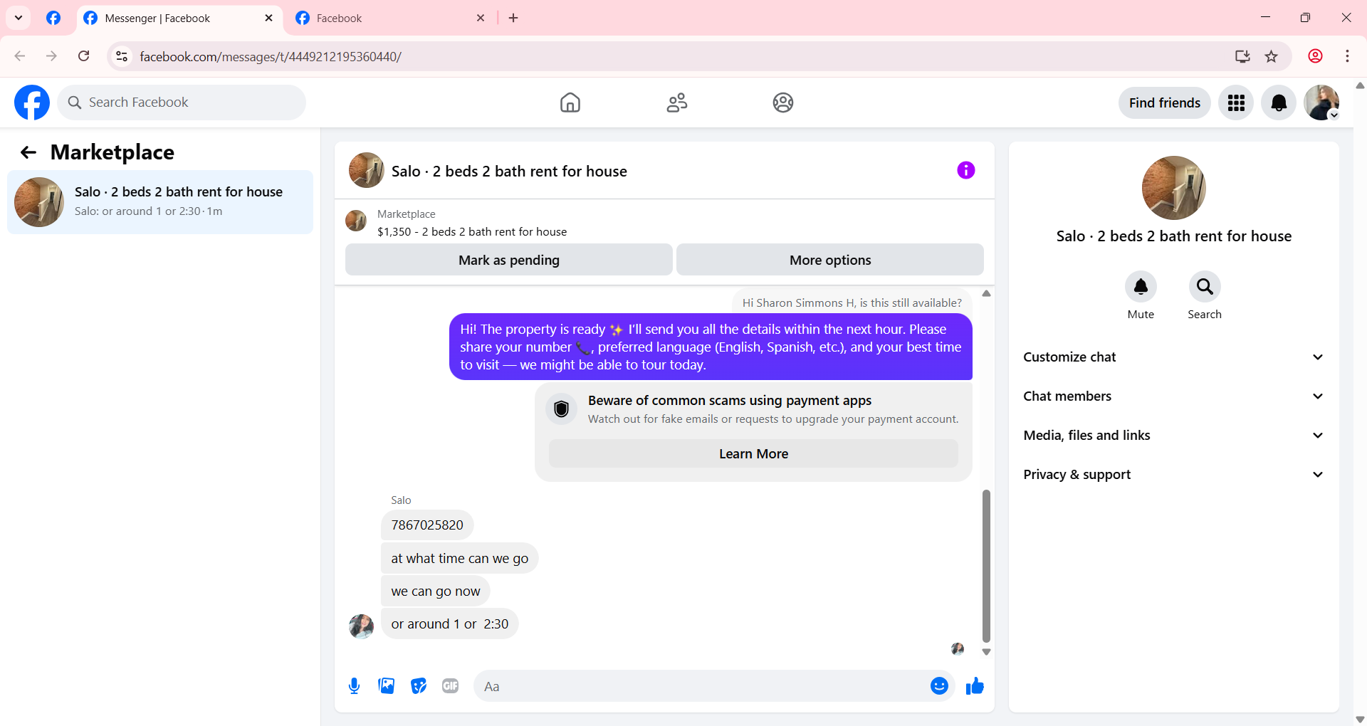
Task: Open the conversation information icon
Action: [x=965, y=170]
